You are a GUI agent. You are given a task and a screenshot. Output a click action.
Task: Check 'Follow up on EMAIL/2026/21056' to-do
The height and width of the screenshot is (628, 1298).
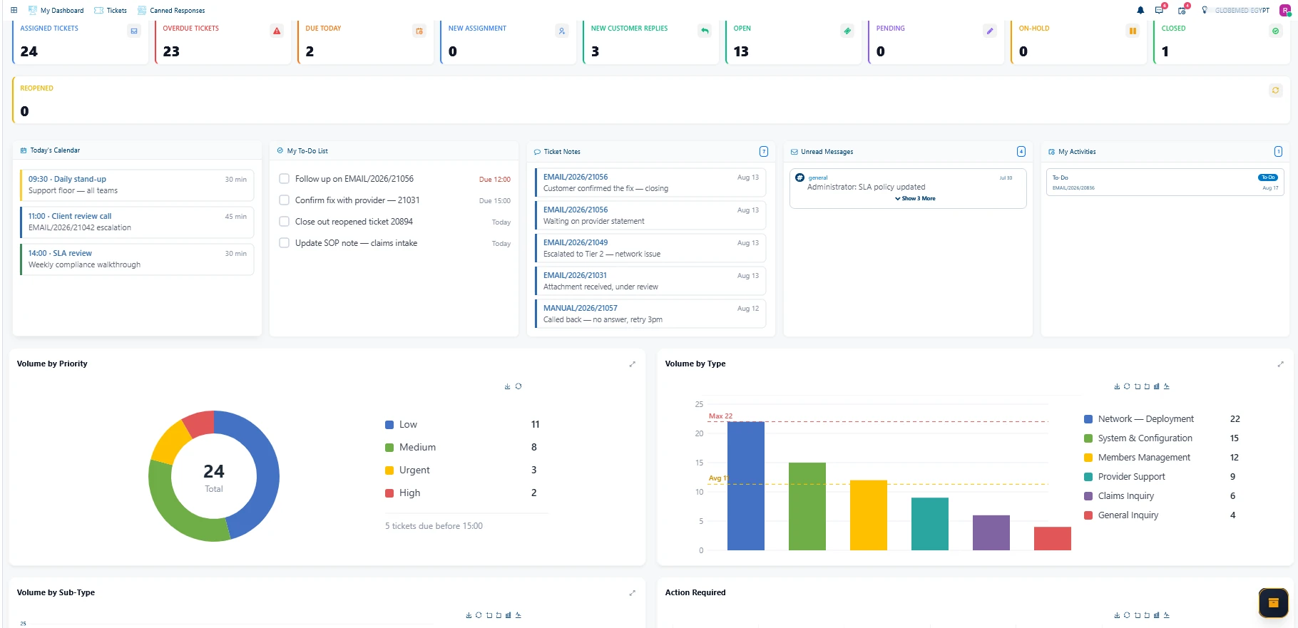[284, 179]
